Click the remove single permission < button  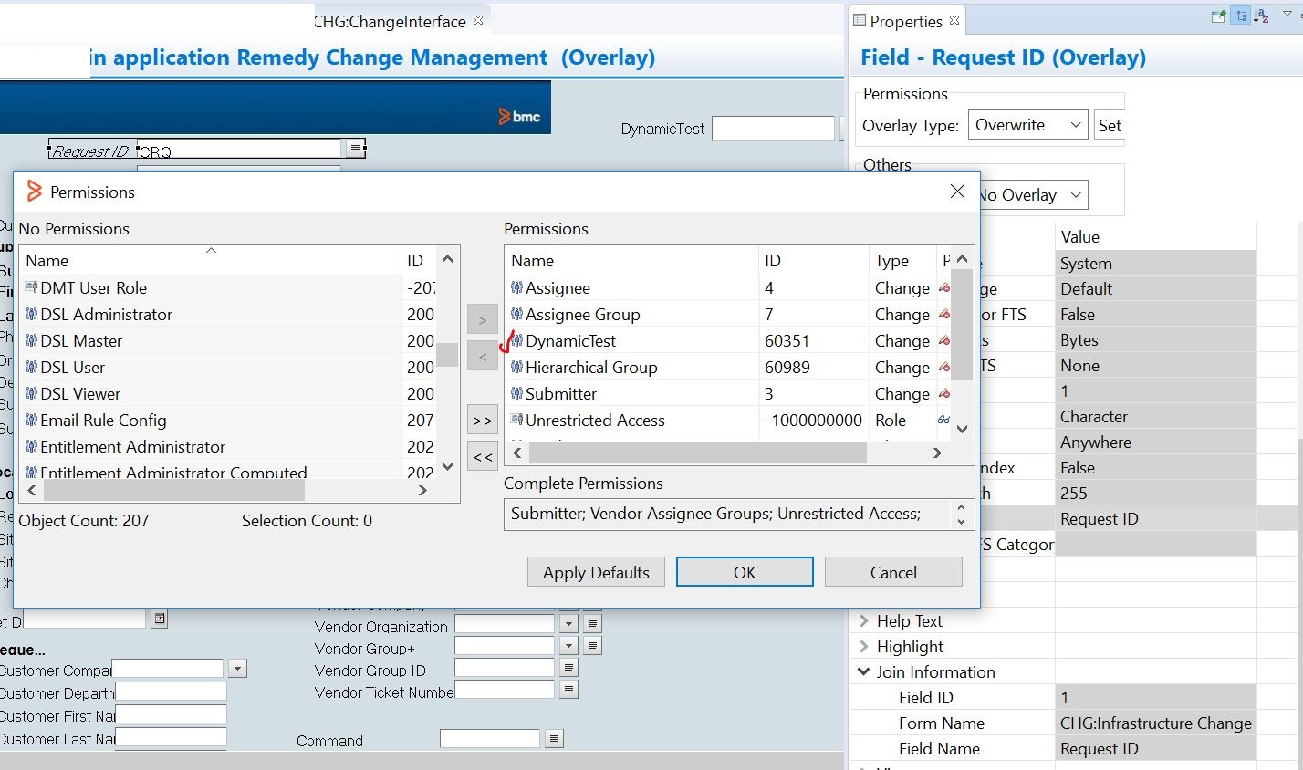483,356
